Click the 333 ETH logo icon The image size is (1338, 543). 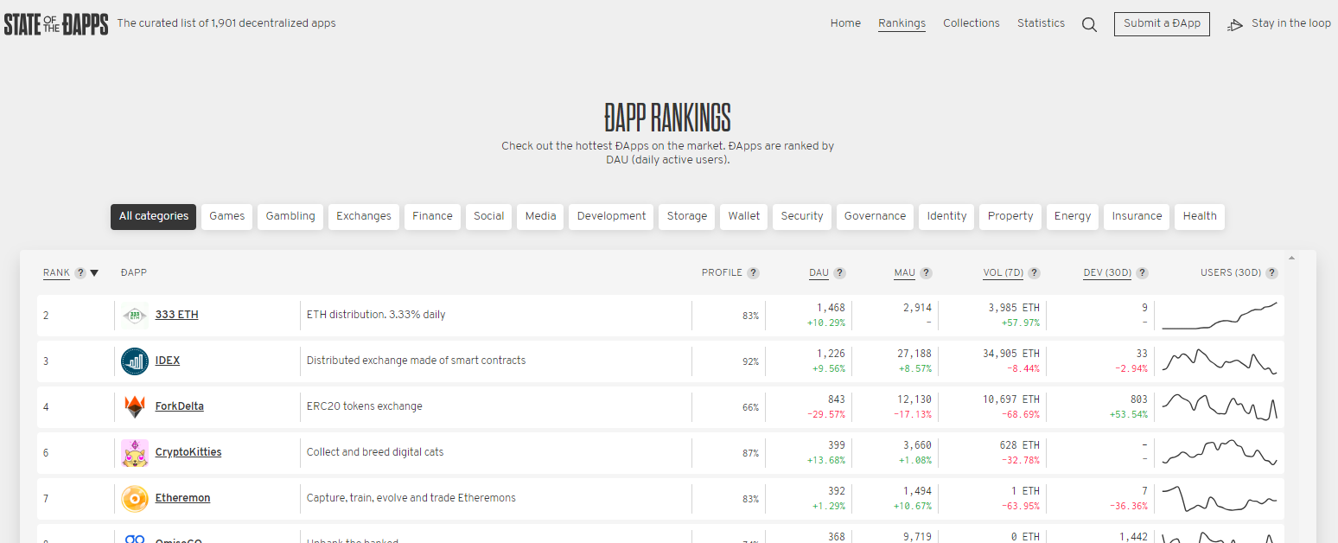tap(135, 316)
